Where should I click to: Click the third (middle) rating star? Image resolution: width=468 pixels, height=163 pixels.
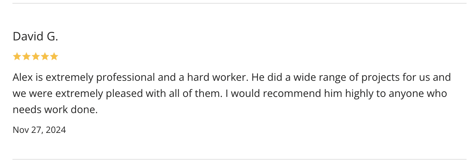[x=36, y=57]
